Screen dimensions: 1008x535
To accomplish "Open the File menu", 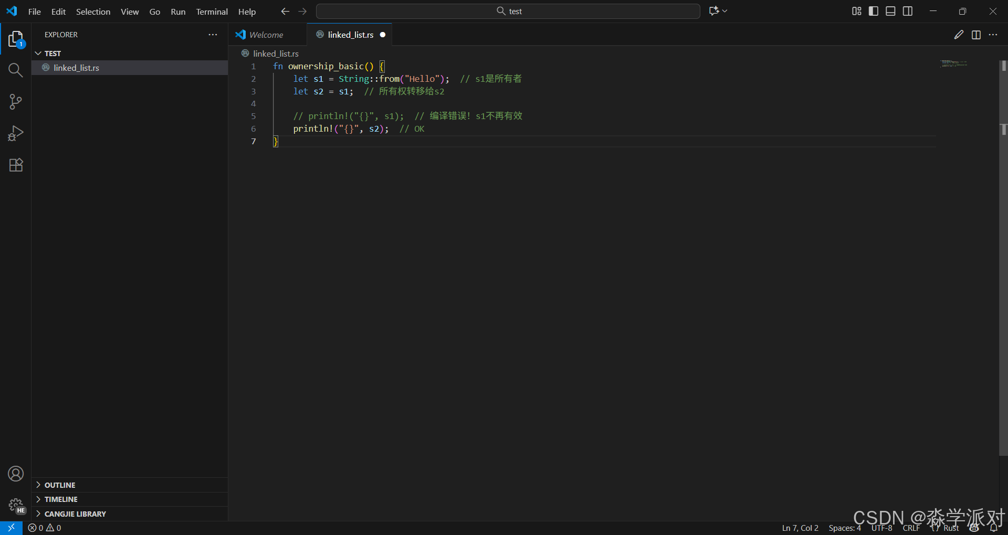I will point(35,12).
